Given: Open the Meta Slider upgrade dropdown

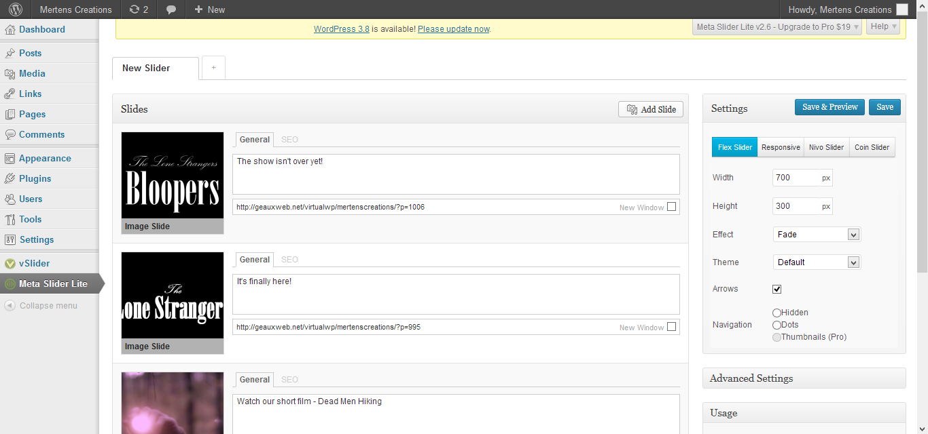Looking at the screenshot, I should [x=777, y=27].
